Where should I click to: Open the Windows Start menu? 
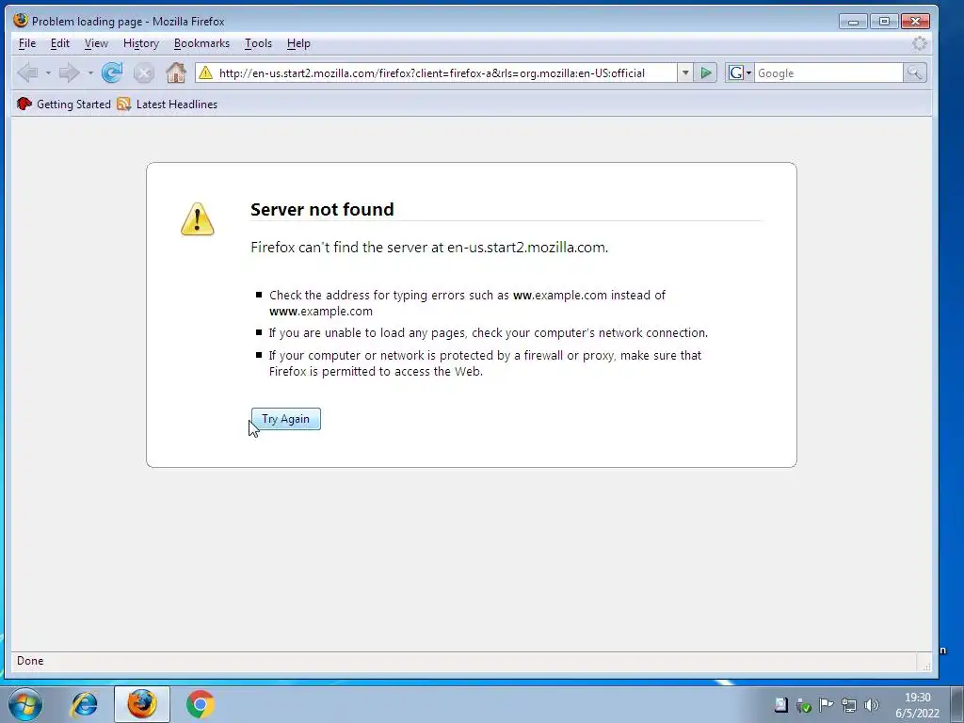(25, 704)
